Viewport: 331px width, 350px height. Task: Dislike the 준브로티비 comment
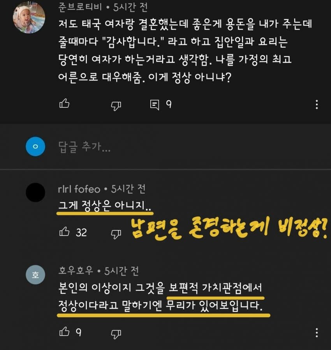[116, 106]
